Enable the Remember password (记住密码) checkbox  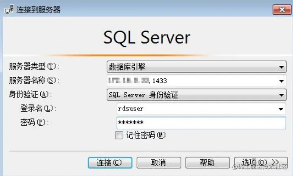[x=119, y=135]
